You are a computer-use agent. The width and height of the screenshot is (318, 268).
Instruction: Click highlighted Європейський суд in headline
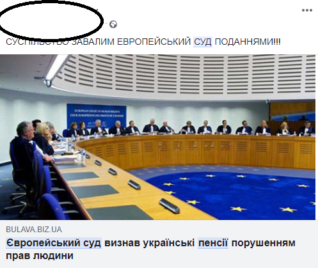54,243
